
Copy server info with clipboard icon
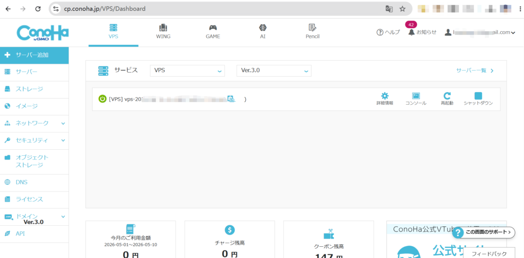[231, 99]
